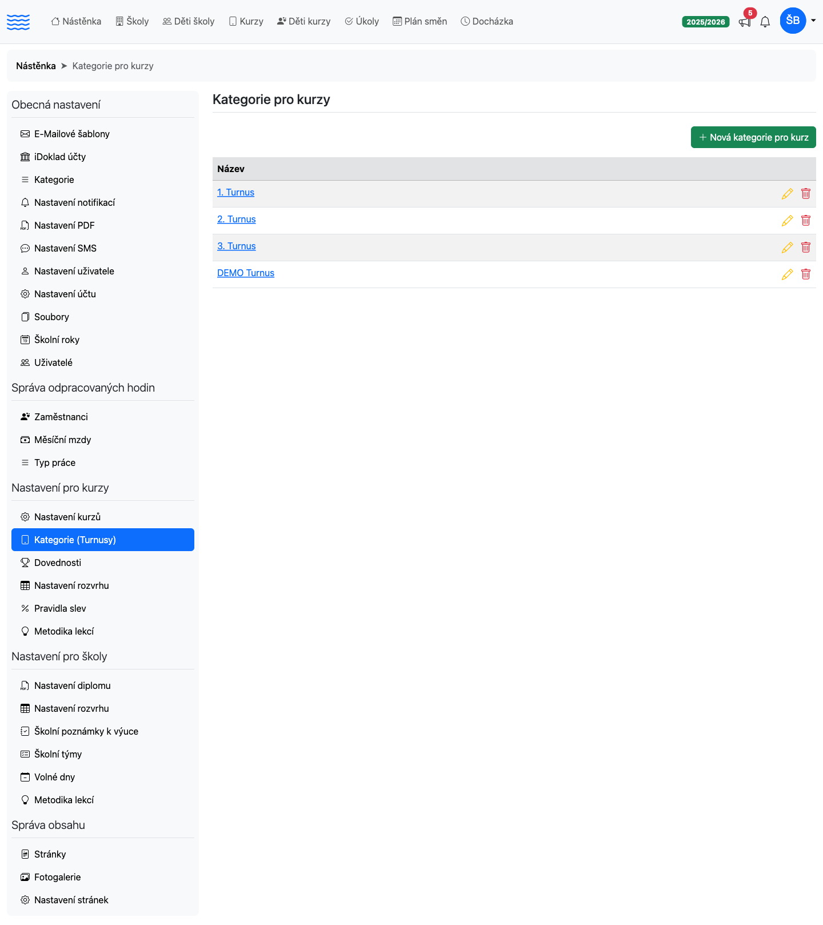Go to Docházka in top navigation
Viewport: 823px width, 925px height.
click(487, 21)
